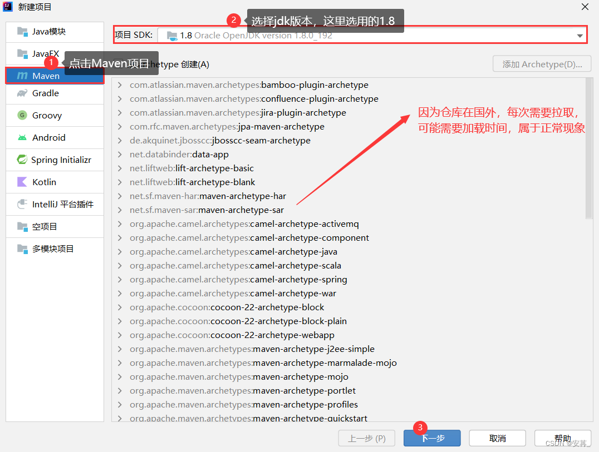Image resolution: width=599 pixels, height=452 pixels.
Task: Click the 1.8 Oracle OpenJDK SDK field
Action: (x=372, y=36)
